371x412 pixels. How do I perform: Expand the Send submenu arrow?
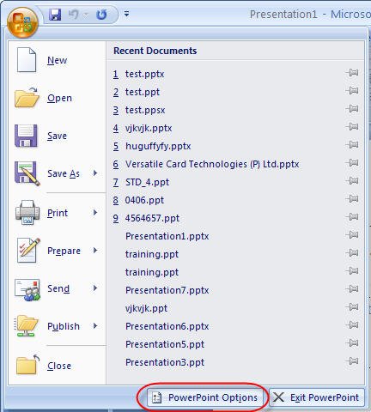[95, 288]
